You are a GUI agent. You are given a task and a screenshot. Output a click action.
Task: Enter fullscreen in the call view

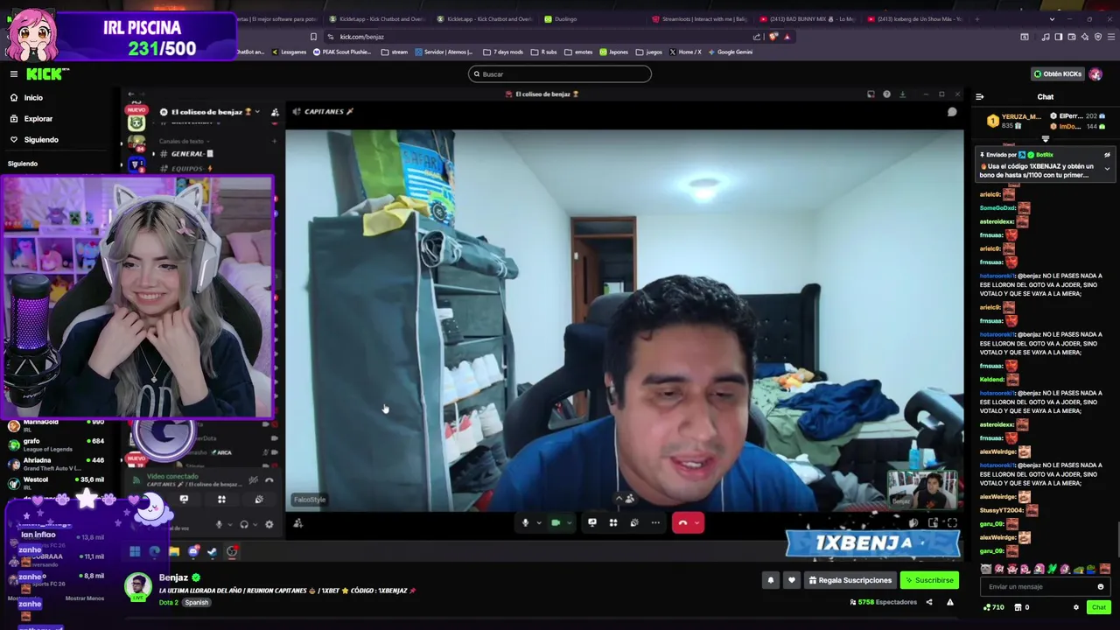(x=952, y=523)
